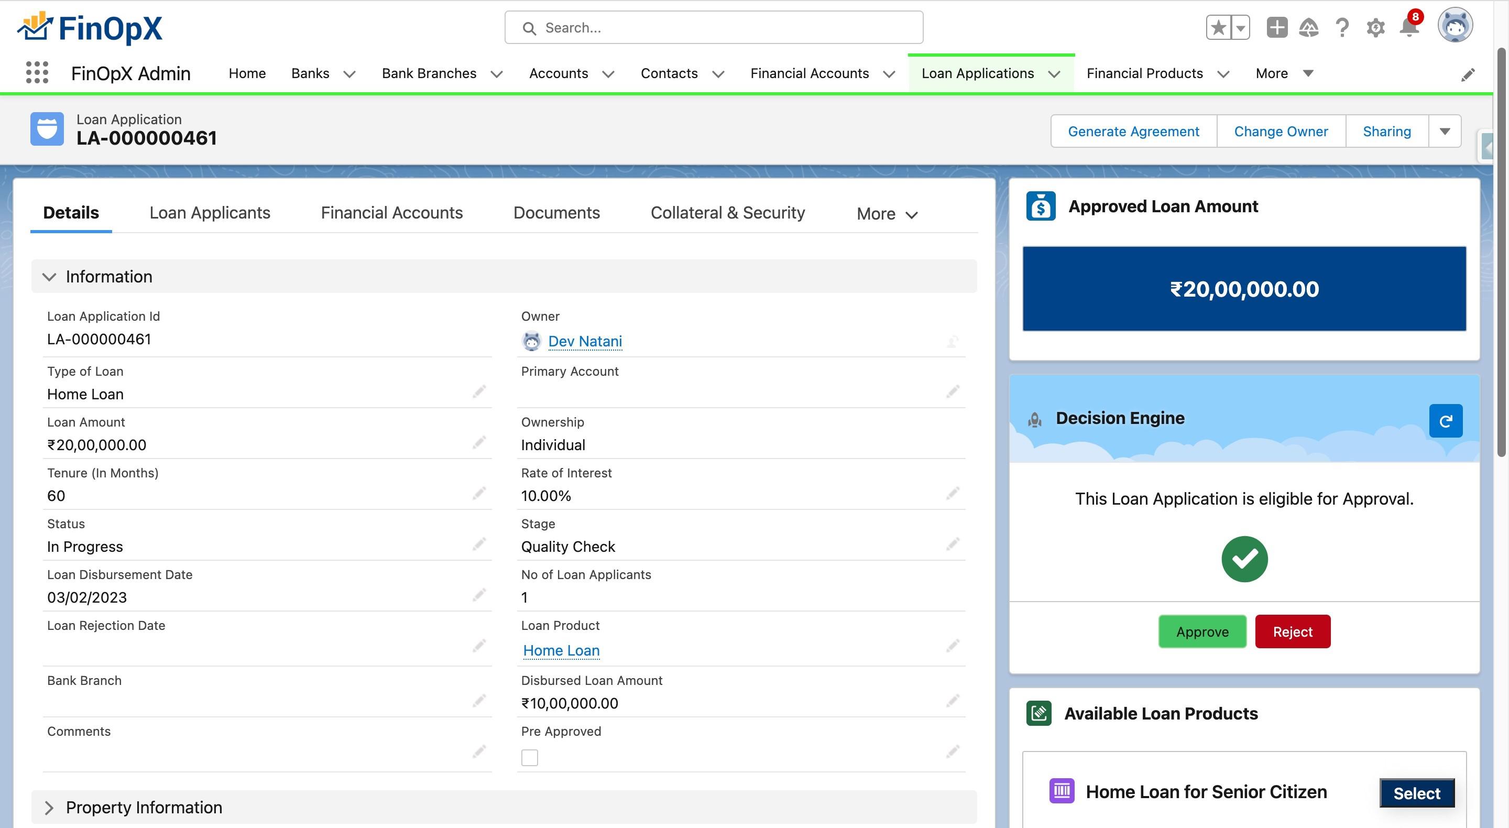Select the Details tab

coord(71,213)
